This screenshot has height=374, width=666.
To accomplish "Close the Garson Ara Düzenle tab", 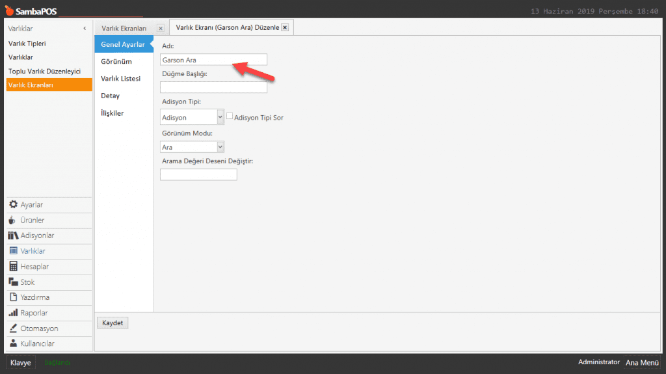I will pos(285,28).
